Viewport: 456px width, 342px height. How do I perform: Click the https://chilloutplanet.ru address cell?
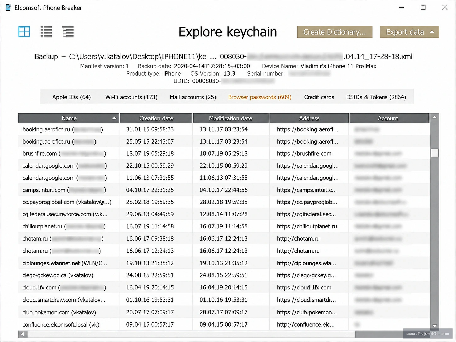[307, 226]
